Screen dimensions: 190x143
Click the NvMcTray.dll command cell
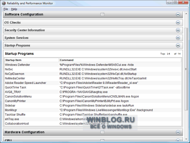click(103, 79)
